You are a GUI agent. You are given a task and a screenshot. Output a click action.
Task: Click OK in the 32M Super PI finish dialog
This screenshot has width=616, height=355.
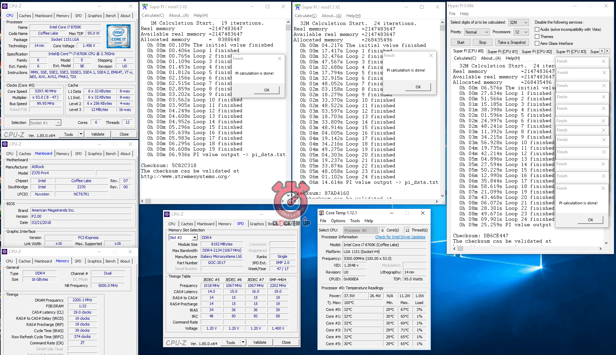click(418, 87)
